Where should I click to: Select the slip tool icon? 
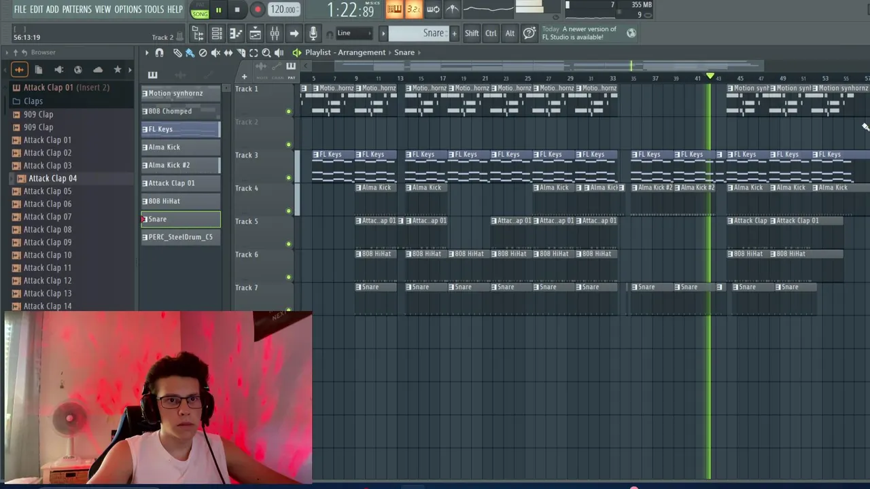228,52
